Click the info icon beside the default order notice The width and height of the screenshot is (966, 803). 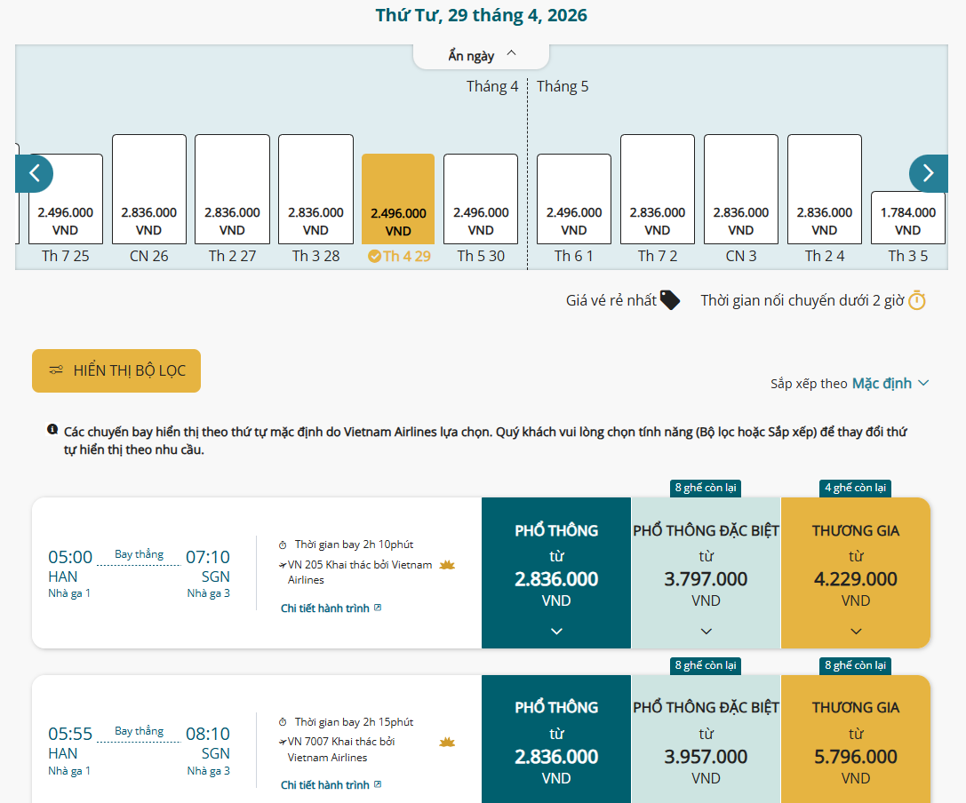click(52, 431)
